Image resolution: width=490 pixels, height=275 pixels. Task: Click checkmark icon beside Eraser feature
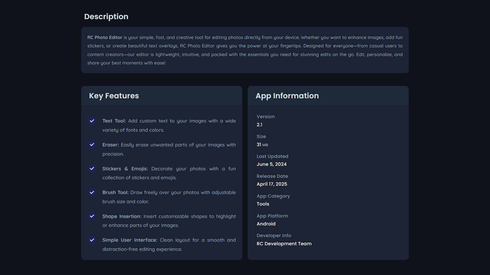pos(92,145)
